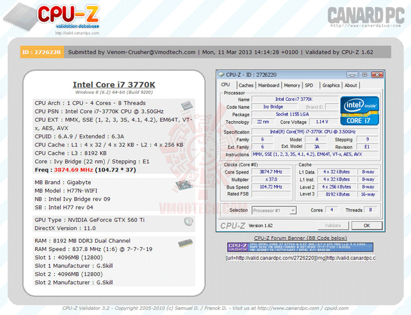This screenshot has height=315, width=411.
Task: Click the L1 Data value 4 x 32 KBytes
Action: click(x=337, y=172)
